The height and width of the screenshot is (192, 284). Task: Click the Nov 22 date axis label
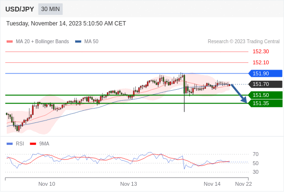(244, 184)
